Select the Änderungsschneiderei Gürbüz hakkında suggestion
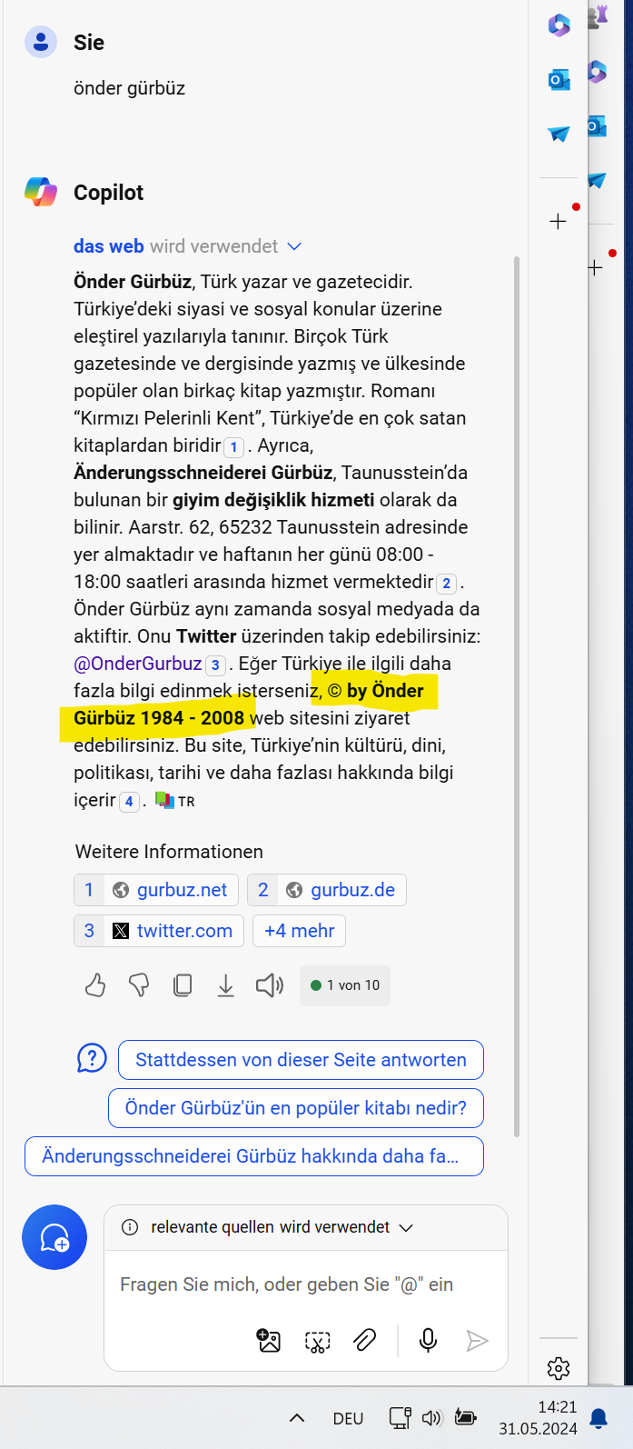Screen dimensions: 633x1449 click(x=254, y=1156)
